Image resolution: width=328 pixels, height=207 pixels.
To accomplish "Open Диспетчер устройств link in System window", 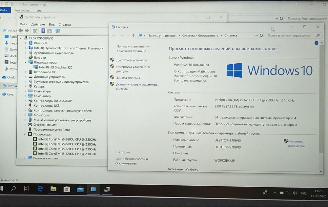I will (132, 60).
